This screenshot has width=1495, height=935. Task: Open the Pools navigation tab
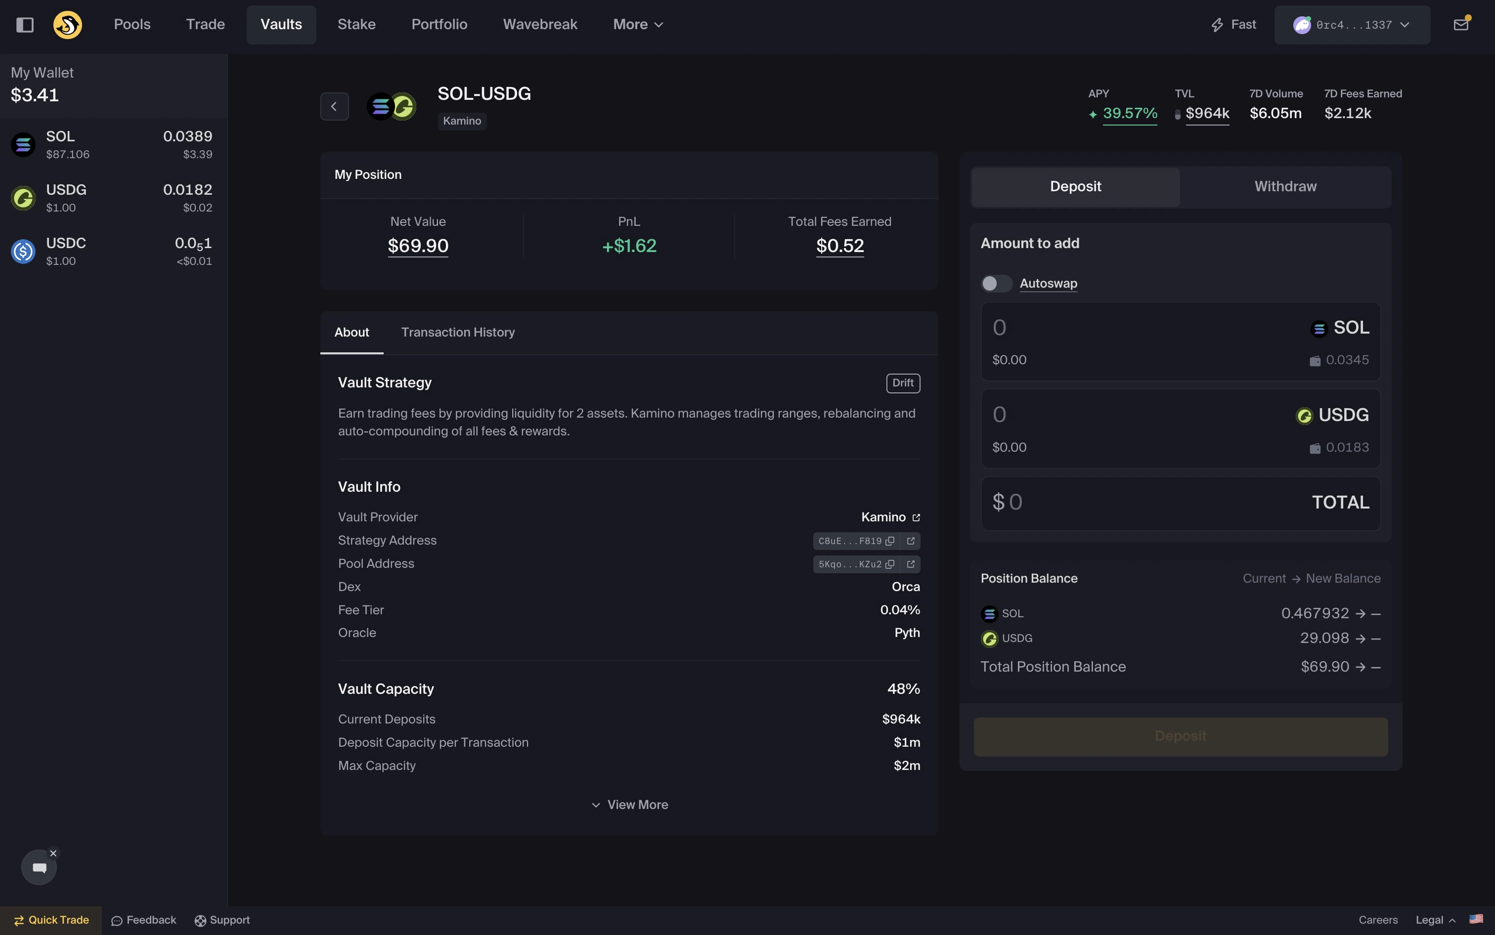pyautogui.click(x=132, y=25)
